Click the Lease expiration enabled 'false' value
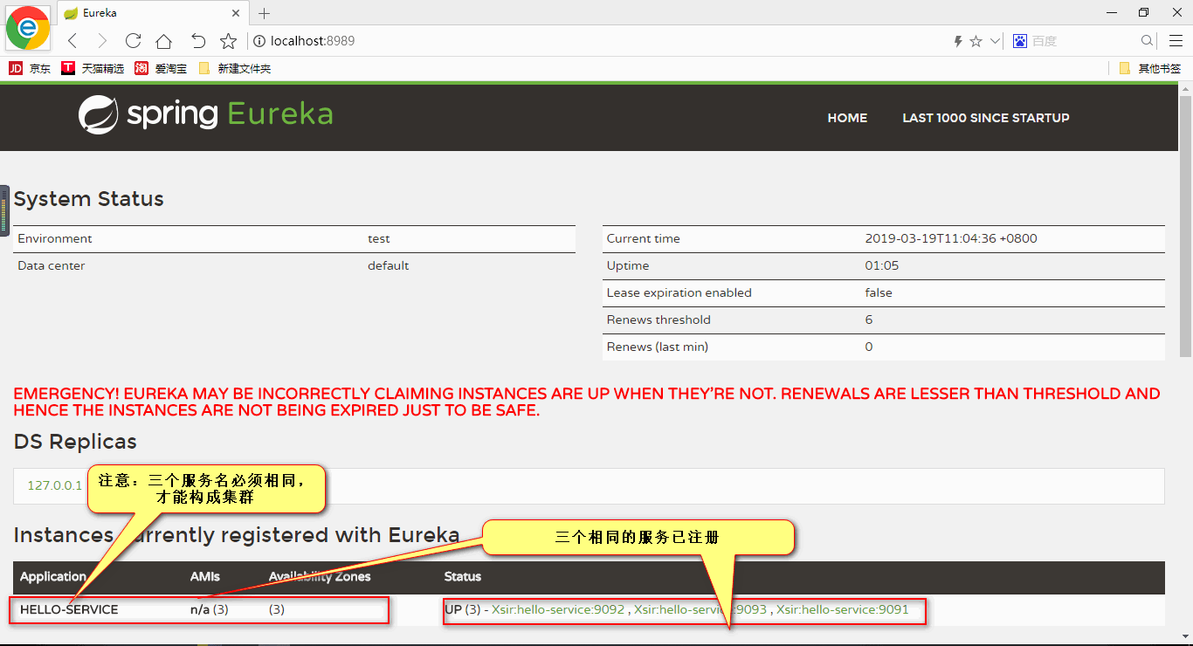 click(x=879, y=292)
